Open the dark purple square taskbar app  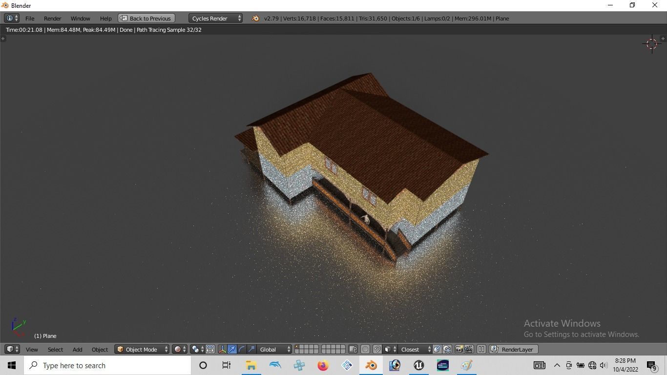(442, 365)
